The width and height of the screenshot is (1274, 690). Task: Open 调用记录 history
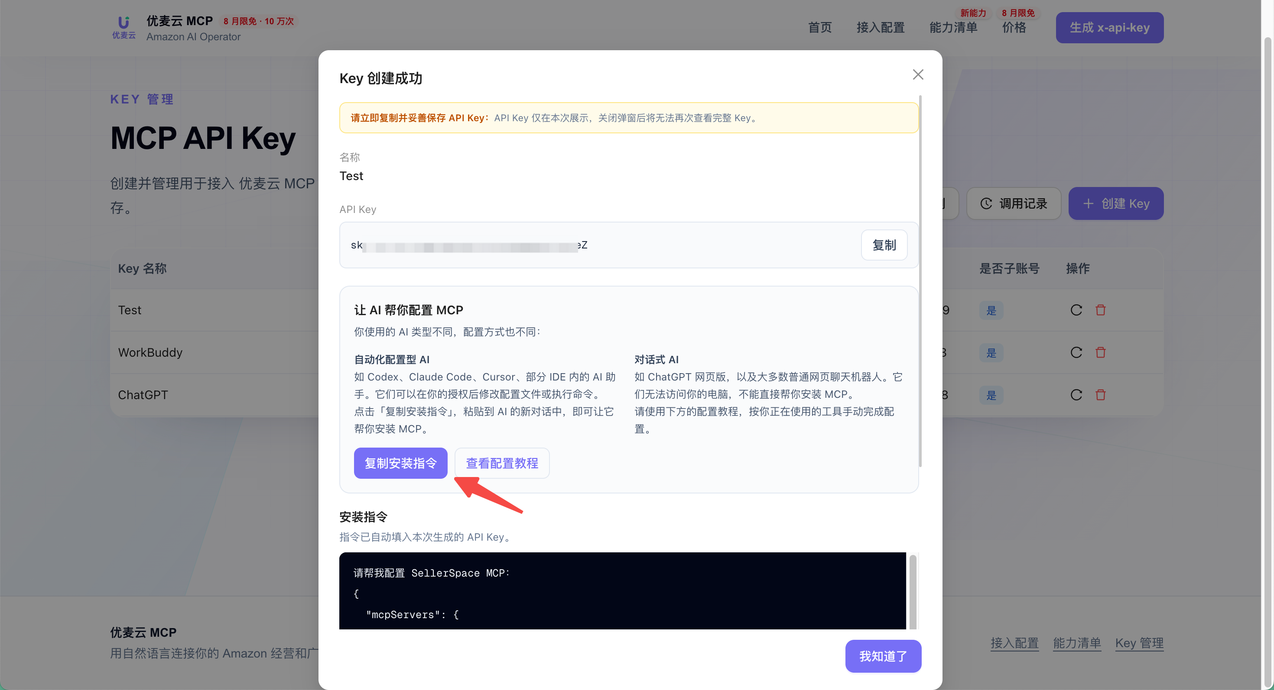point(1014,203)
